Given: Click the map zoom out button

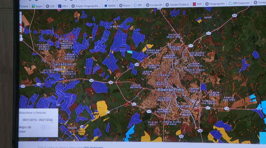Looking at the screenshot, I should click(x=20, y=21).
